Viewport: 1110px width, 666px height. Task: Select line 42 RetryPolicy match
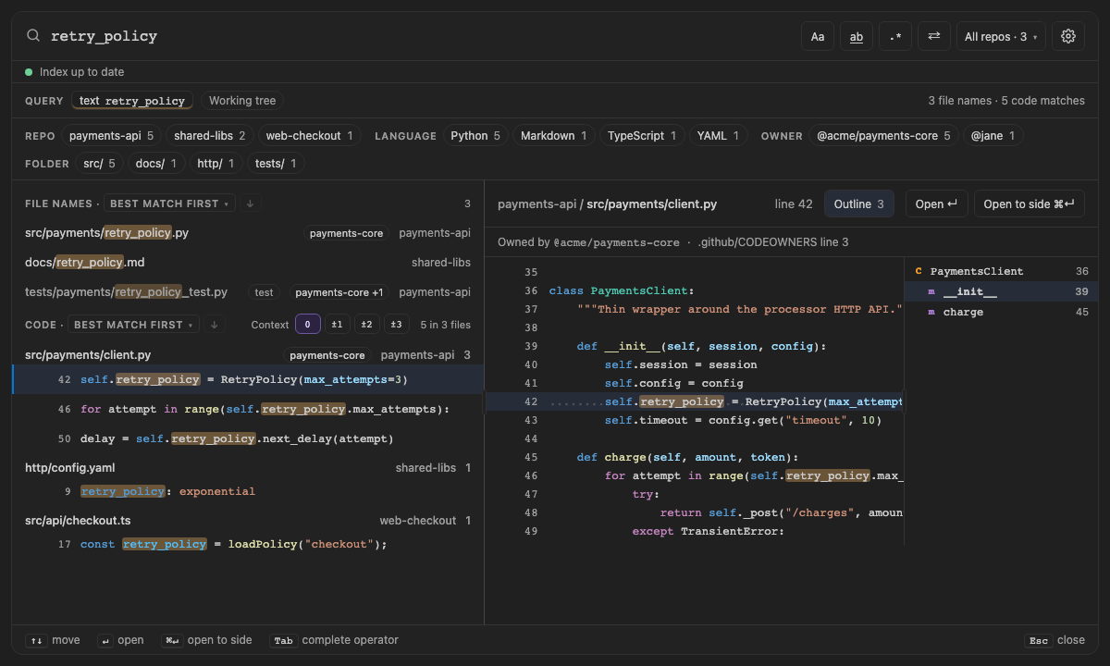[248, 379]
